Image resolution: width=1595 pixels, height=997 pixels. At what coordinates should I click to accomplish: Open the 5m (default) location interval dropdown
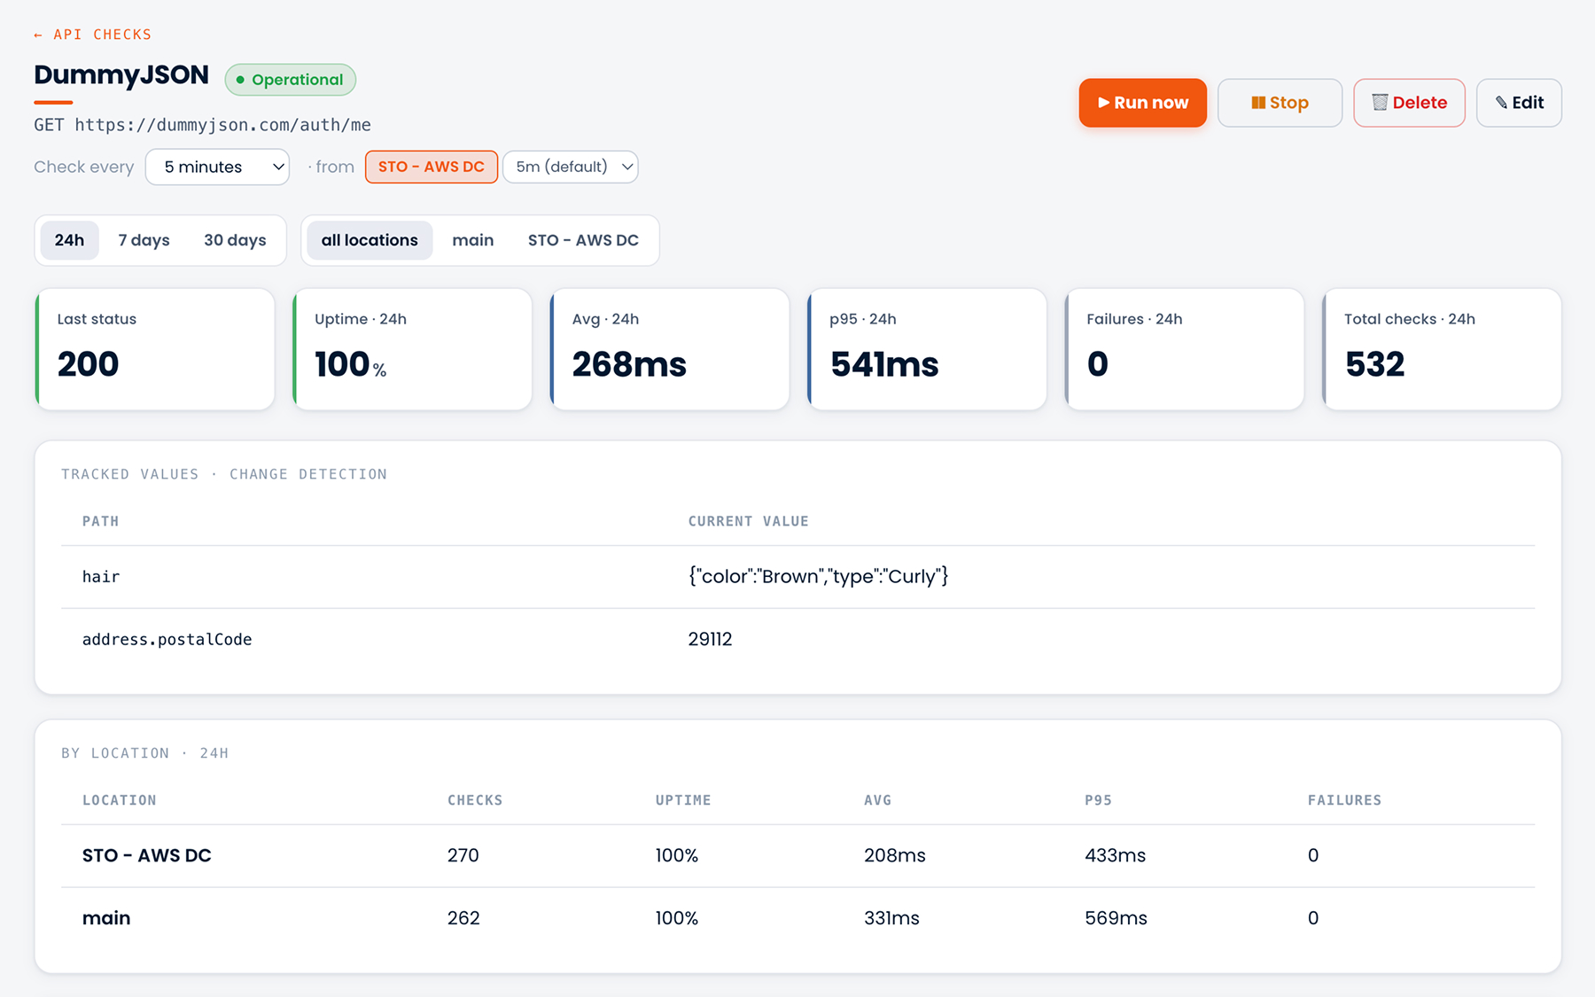click(x=570, y=167)
